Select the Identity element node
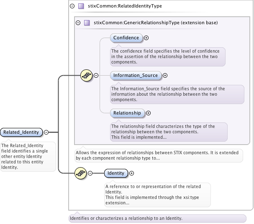The image size is (254, 224). pyautogui.click(x=115, y=173)
